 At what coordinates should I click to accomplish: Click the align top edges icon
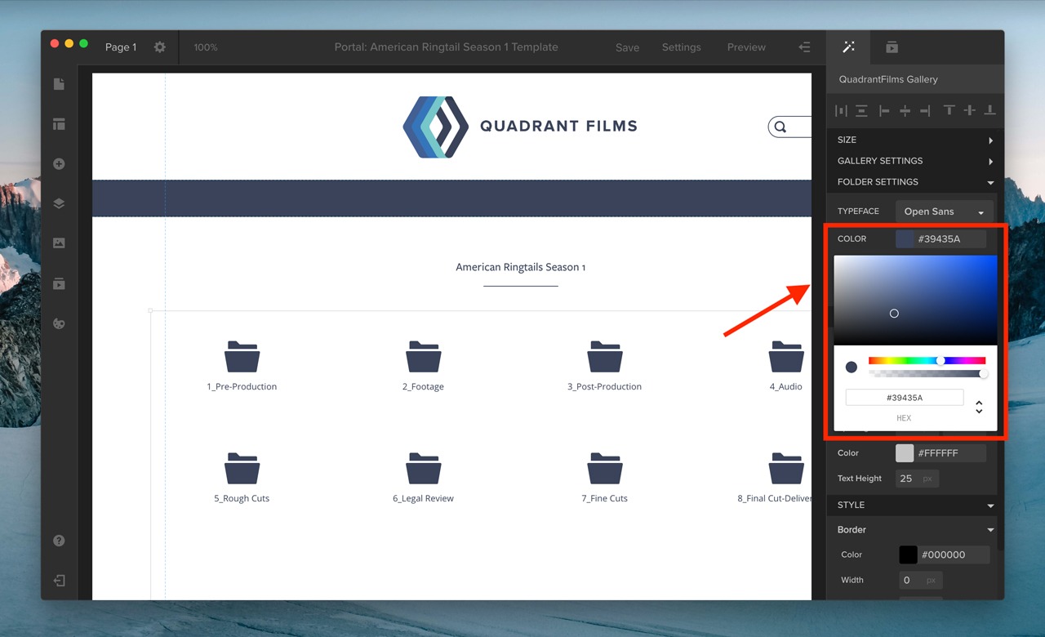tap(949, 110)
